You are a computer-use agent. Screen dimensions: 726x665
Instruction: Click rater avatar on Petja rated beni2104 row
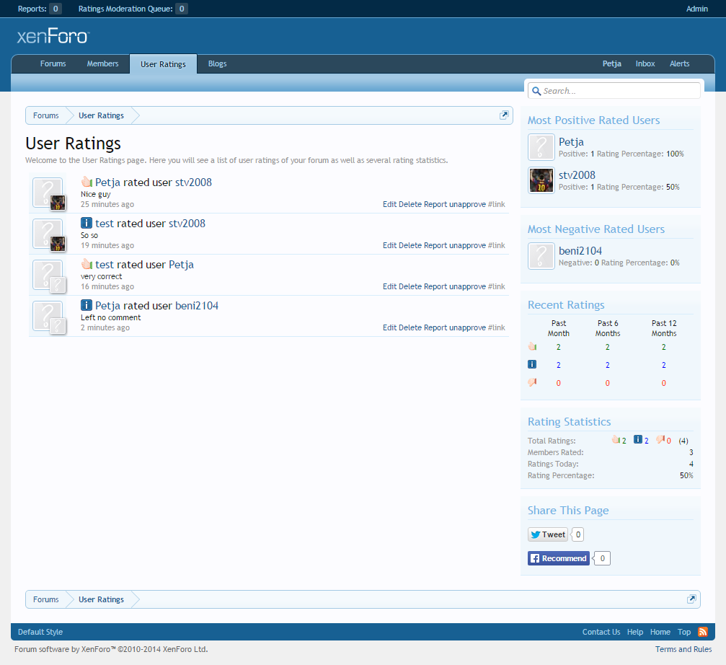pyautogui.click(x=48, y=316)
